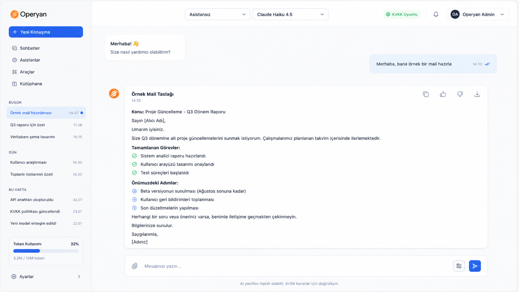Click the Önümüzdeki Adımlar heading
This screenshot has width=519, height=292.
(x=155, y=183)
